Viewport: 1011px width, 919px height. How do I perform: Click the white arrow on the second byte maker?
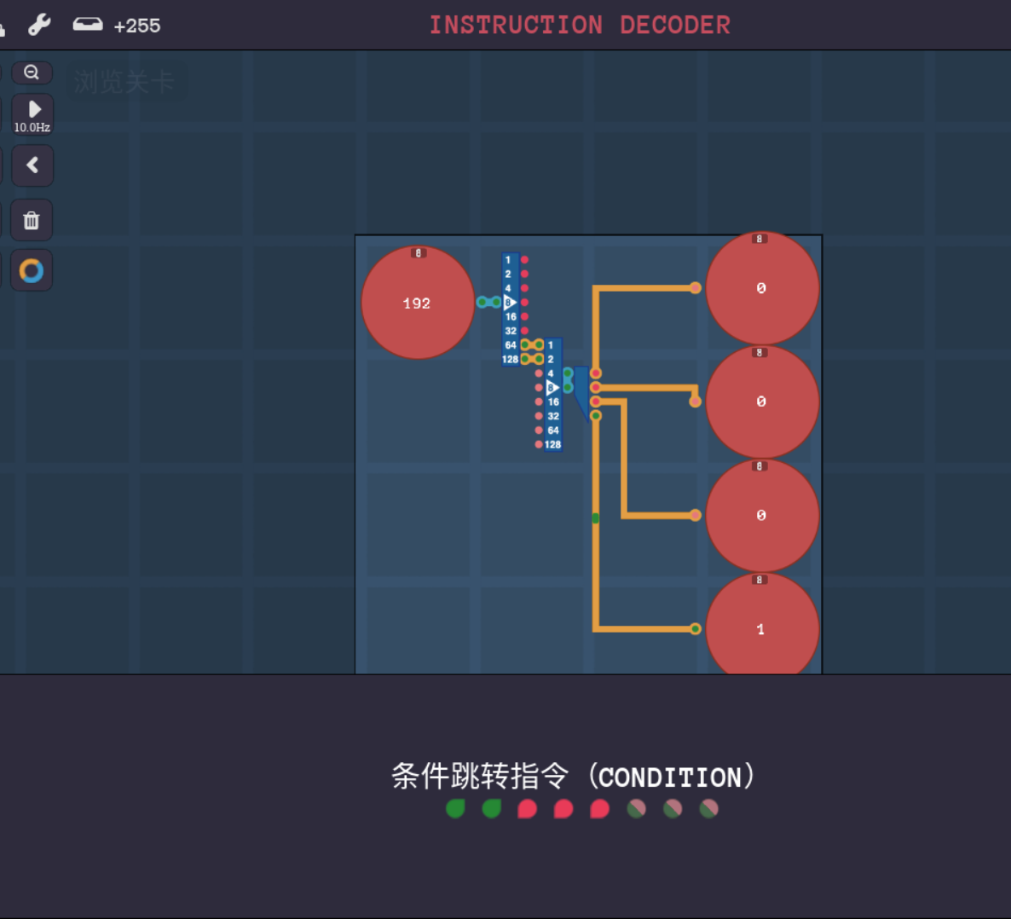[x=554, y=387]
